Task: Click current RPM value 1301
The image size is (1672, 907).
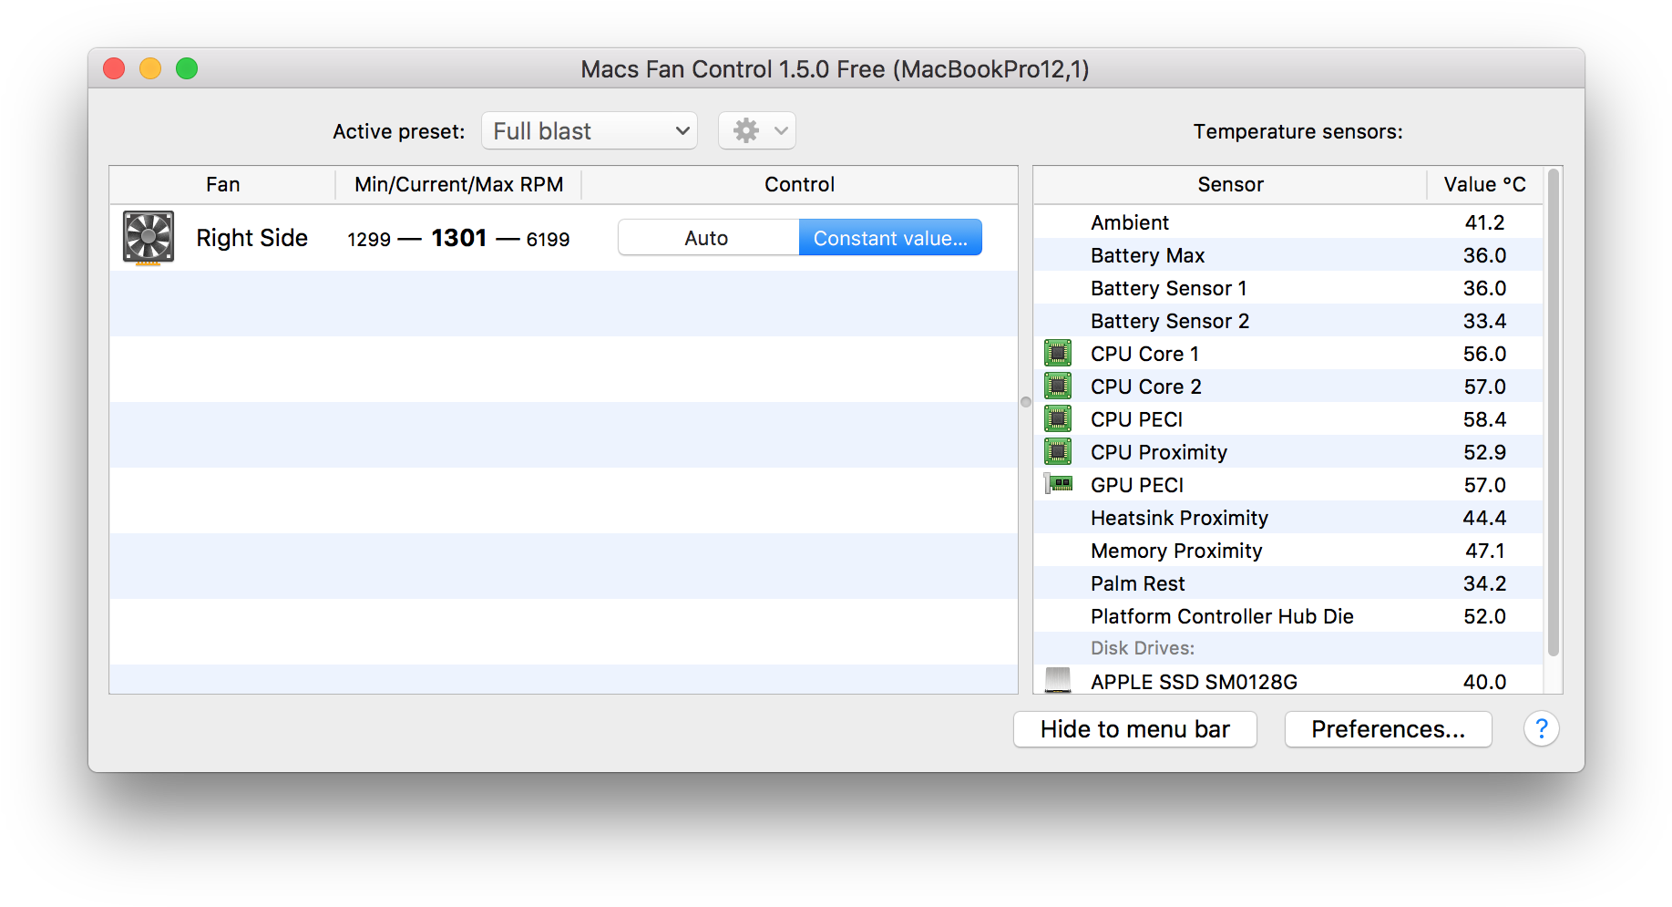Action: (459, 238)
